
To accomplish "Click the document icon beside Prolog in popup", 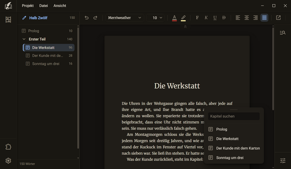I will tap(211, 129).
